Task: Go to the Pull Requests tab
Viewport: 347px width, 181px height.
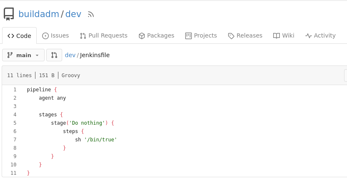Action: 103,36
